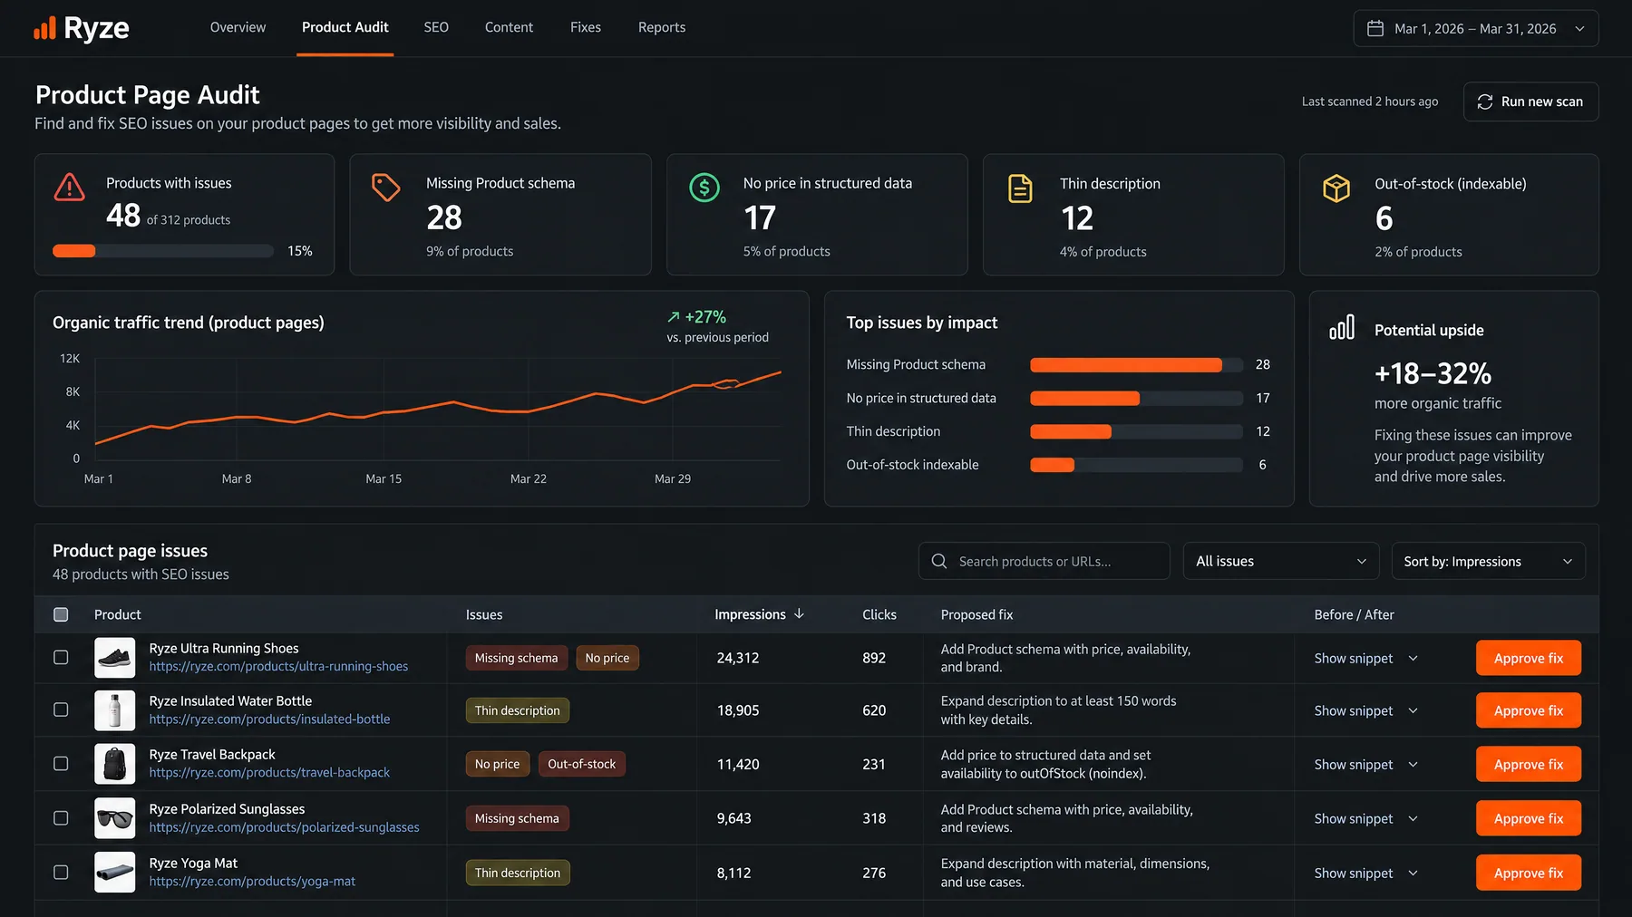Approve fix for Polarized Sunglasses
Image resolution: width=1632 pixels, height=917 pixels.
point(1529,818)
